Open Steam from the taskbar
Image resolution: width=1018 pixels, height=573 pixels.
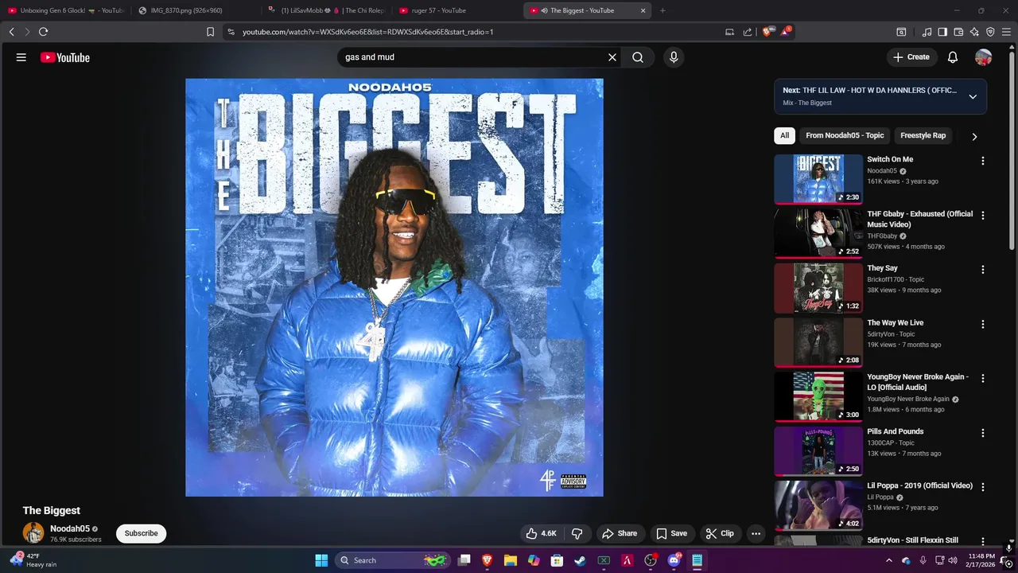point(581,560)
